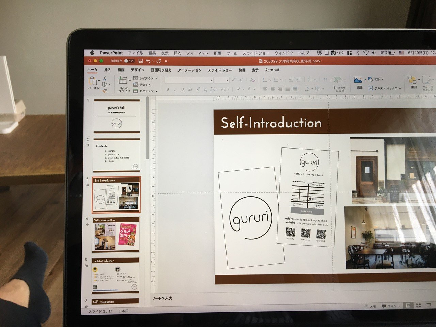This screenshot has width=436, height=327.
Task: Click the ノートを入力 notes field
Action: tap(162, 298)
